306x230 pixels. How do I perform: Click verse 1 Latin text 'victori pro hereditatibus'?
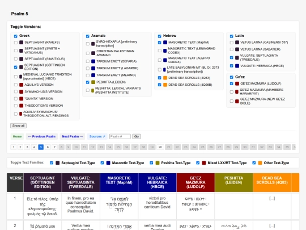158,200
